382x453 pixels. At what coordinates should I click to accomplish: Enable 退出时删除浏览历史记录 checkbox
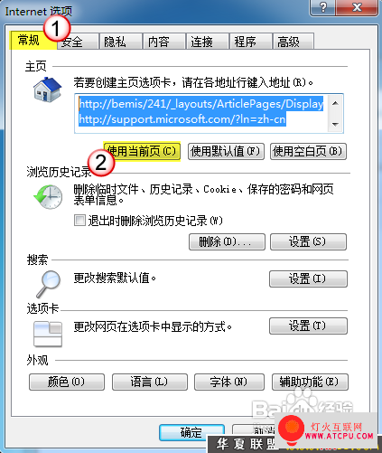coord(79,221)
